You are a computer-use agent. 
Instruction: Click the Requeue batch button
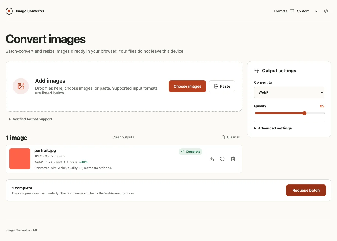tap(306, 190)
